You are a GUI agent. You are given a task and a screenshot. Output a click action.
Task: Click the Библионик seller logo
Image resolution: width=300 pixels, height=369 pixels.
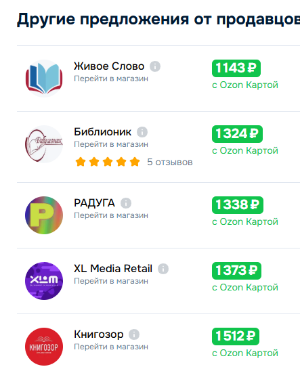44,144
